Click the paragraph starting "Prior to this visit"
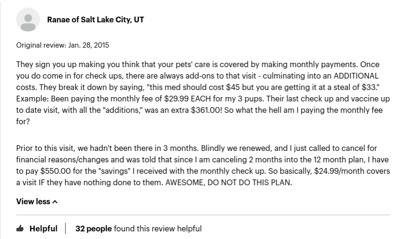403x239 pixels. coord(203,165)
